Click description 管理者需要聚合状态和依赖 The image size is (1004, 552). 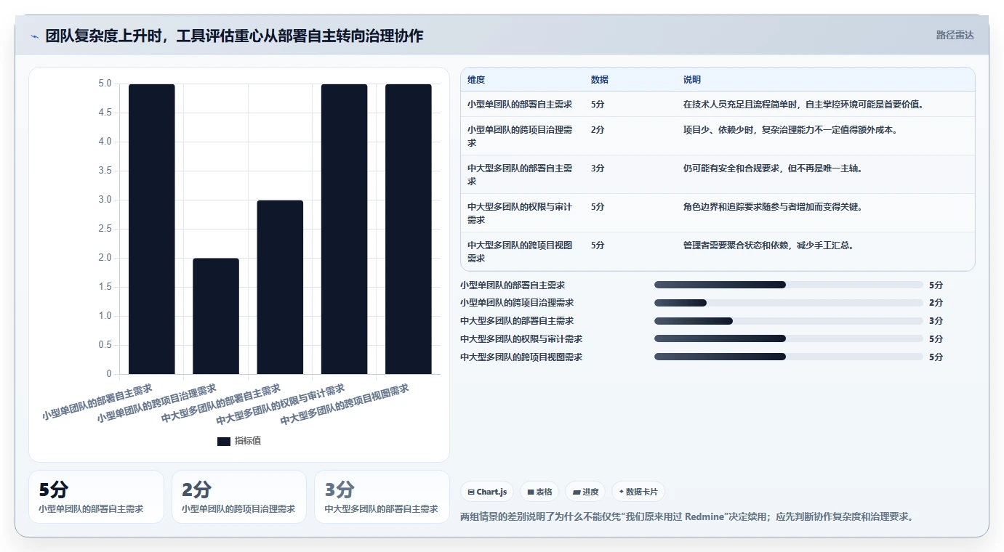pos(768,245)
